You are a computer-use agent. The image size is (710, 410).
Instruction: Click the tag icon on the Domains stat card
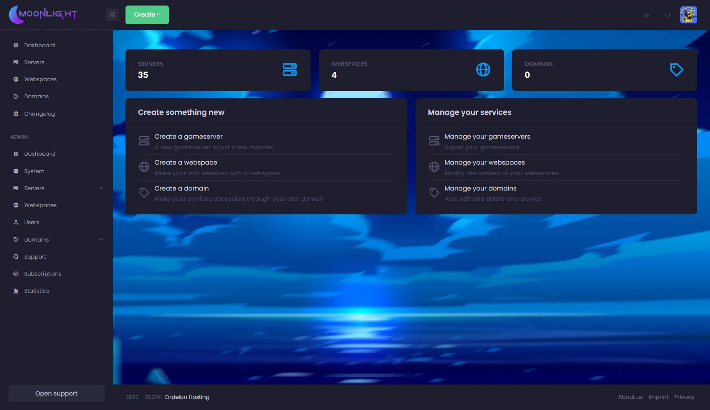677,69
